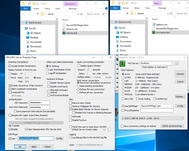
Task: Open quick access toolbar dropdown in server window
Action: pos(37,3)
